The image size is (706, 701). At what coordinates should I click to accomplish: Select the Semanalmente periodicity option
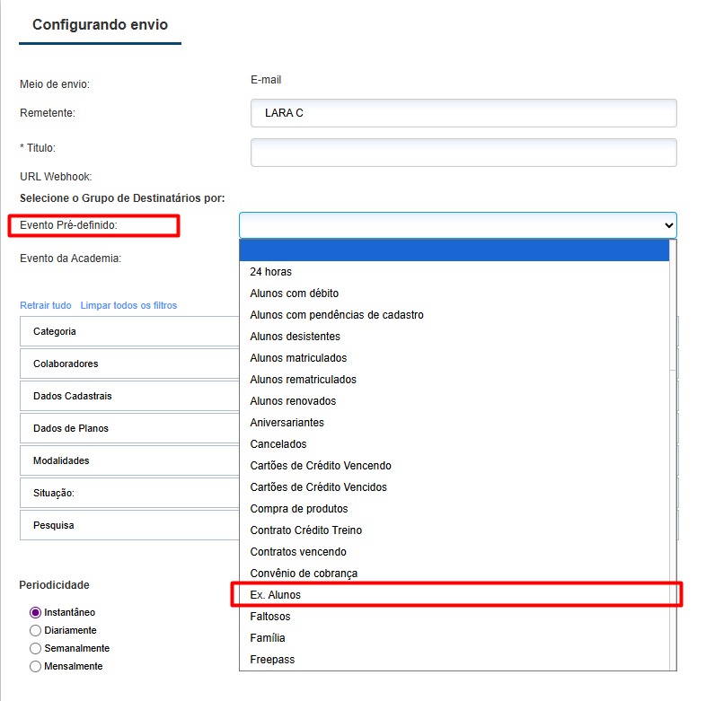click(36, 648)
